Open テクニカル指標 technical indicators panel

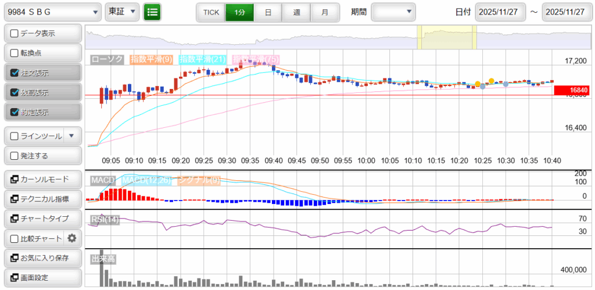pos(42,199)
